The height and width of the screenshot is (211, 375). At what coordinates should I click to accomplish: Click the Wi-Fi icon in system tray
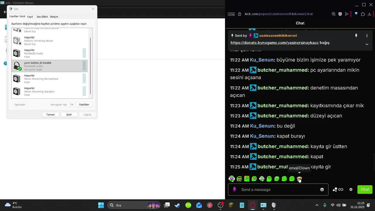tap(333, 205)
